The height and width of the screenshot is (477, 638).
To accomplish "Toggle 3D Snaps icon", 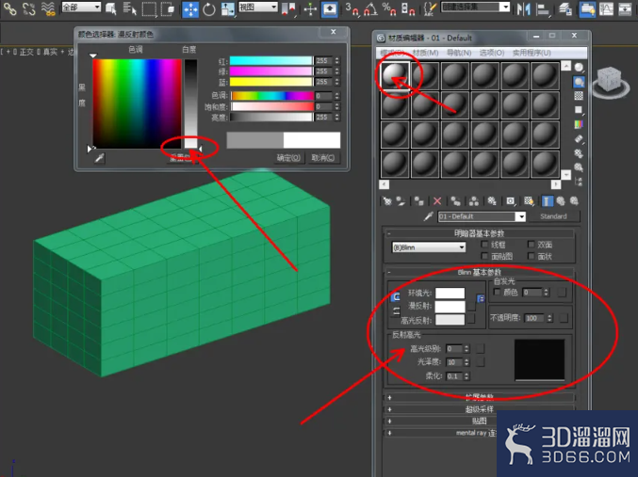I will click(352, 9).
